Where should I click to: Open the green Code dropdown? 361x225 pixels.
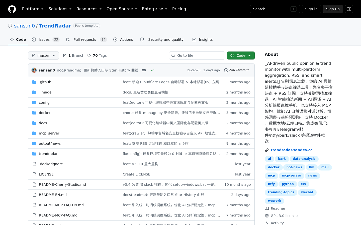tap(241, 55)
